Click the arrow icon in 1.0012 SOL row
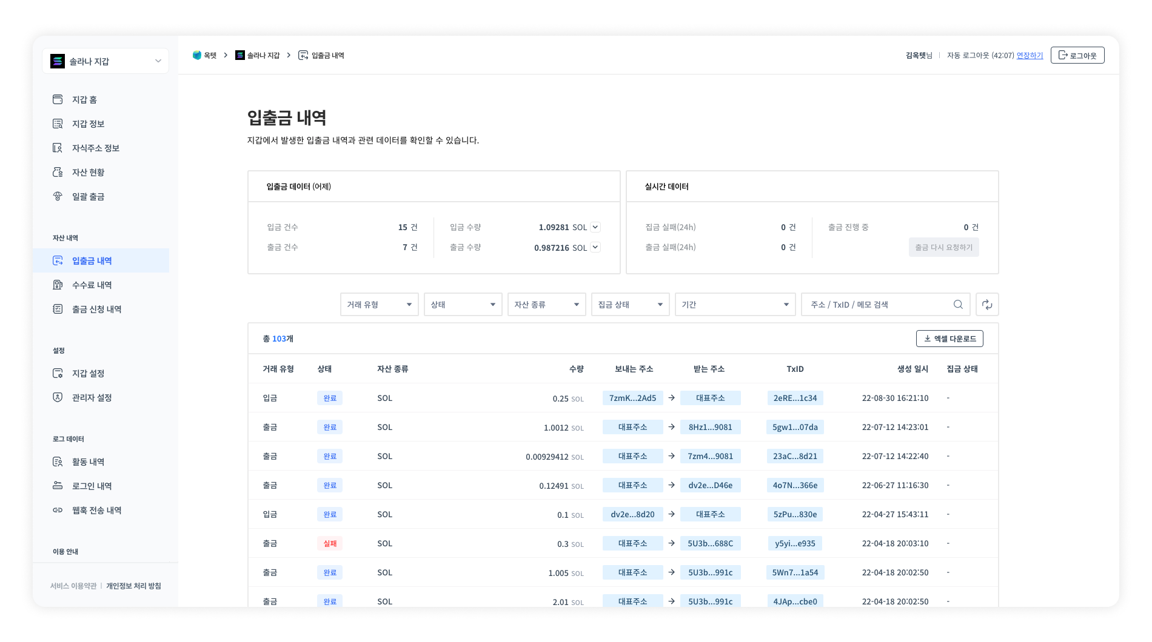The width and height of the screenshot is (1152, 642). click(x=672, y=427)
